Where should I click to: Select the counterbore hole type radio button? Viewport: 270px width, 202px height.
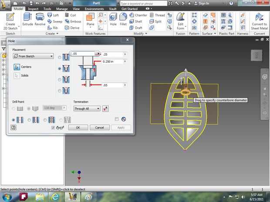pyautogui.click(x=60, y=69)
